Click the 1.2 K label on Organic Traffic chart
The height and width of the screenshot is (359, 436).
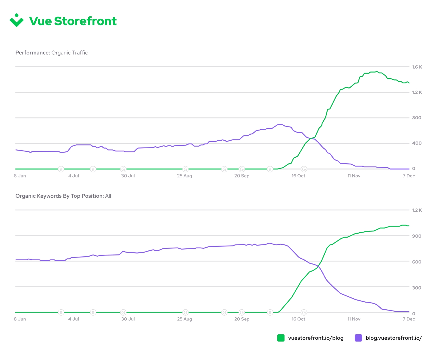click(417, 92)
